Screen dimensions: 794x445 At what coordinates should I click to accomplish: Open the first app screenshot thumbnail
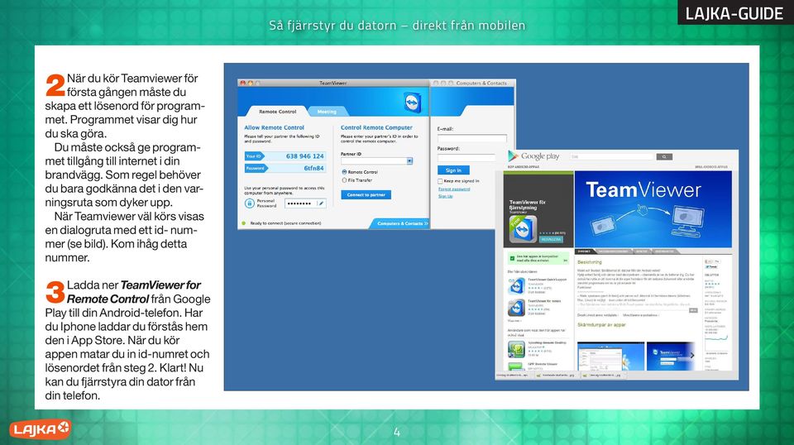[610, 356]
